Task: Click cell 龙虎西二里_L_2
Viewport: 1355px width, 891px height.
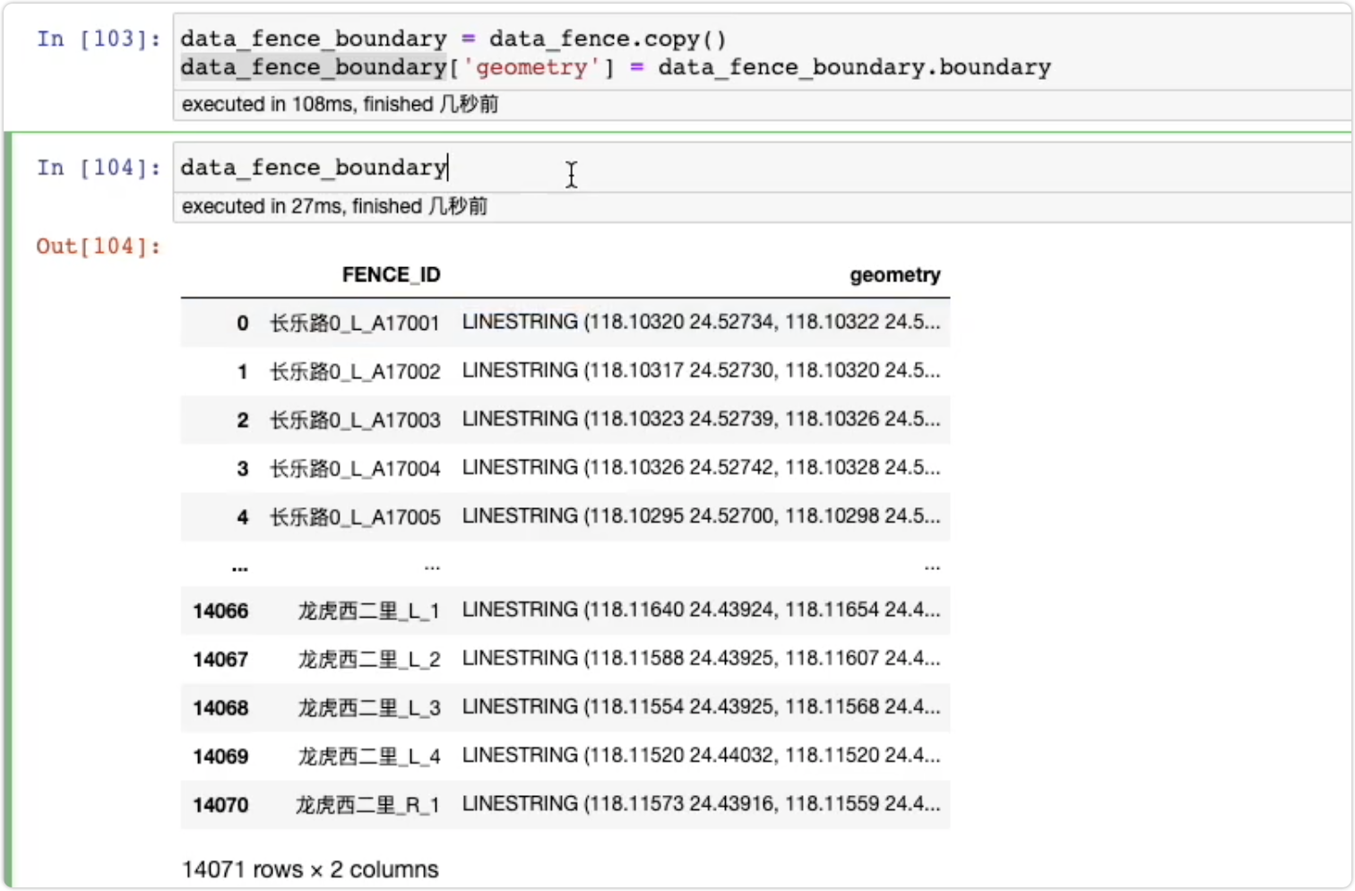Action: pos(368,660)
